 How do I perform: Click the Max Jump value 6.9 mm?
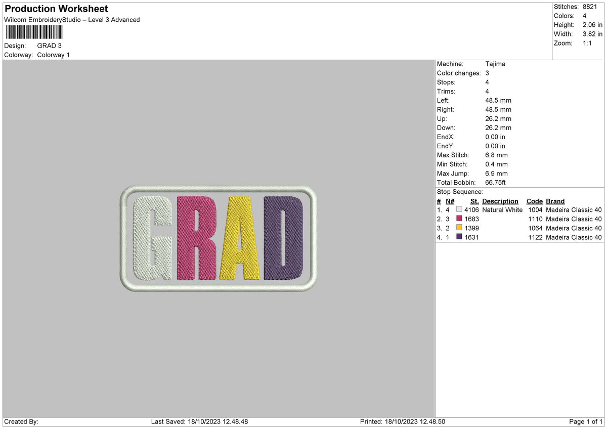pyautogui.click(x=496, y=173)
